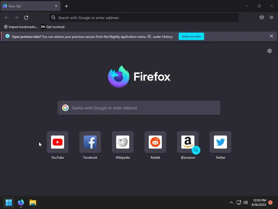The height and width of the screenshot is (209, 278).
Task: Click Import bookmarks in bookmarks toolbar
Action: tap(21, 27)
